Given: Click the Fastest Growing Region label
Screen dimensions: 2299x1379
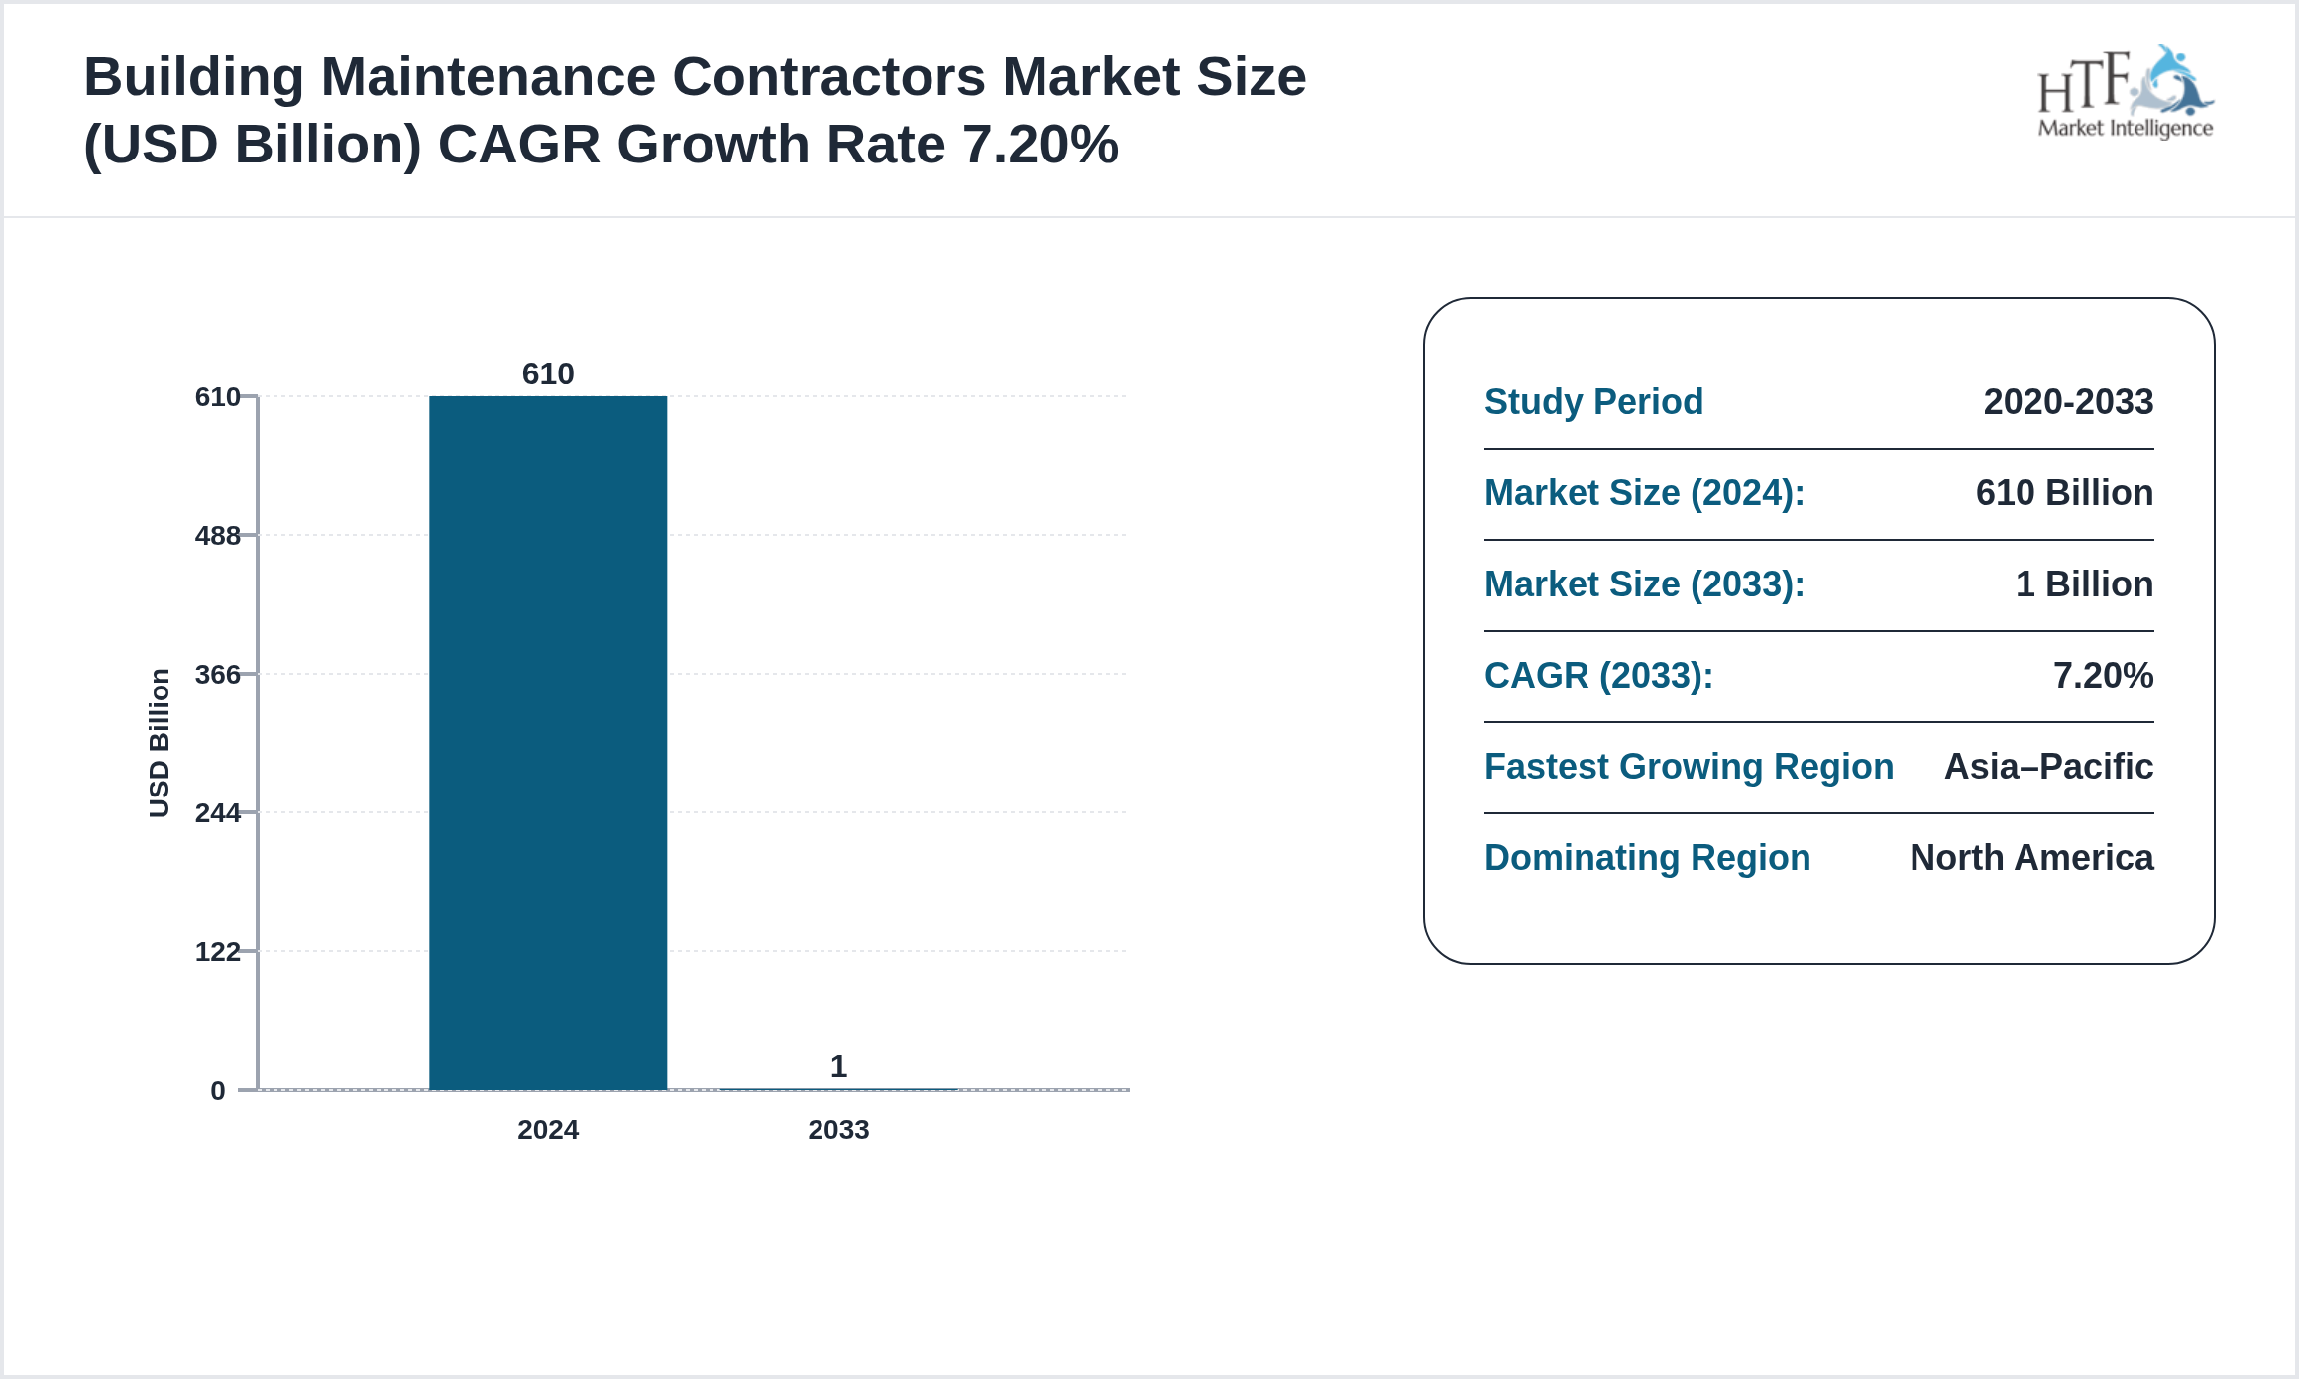Looking at the screenshot, I should click(1689, 767).
